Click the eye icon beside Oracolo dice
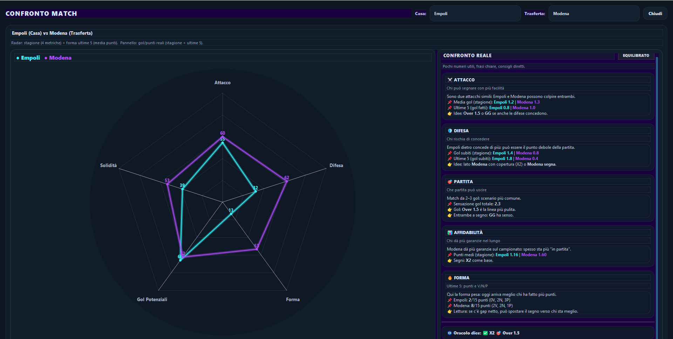Image resolution: width=673 pixels, height=339 pixels. pos(449,333)
